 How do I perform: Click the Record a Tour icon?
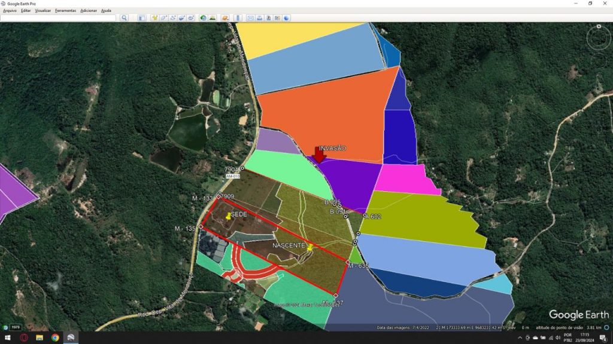point(190,18)
